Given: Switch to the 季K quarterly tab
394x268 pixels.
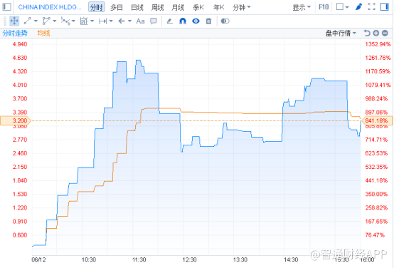Looking at the screenshot, I should click(198, 7).
